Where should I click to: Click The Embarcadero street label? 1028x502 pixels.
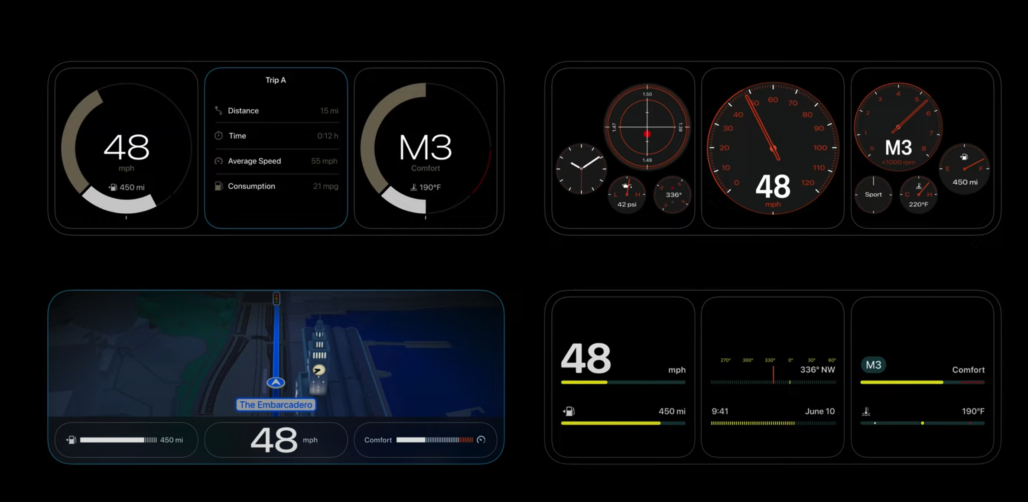point(276,405)
